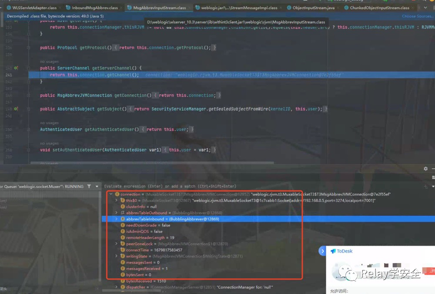Click the ServerChannel return type in code
The height and width of the screenshot is (294, 435).
click(74, 68)
